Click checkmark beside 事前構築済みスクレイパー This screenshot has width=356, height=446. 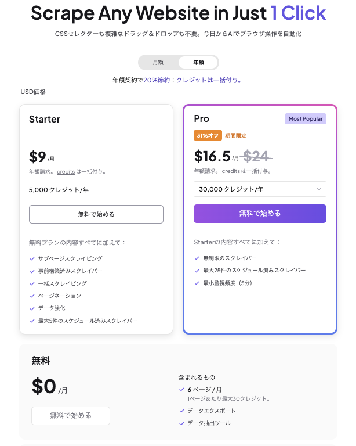click(x=31, y=271)
